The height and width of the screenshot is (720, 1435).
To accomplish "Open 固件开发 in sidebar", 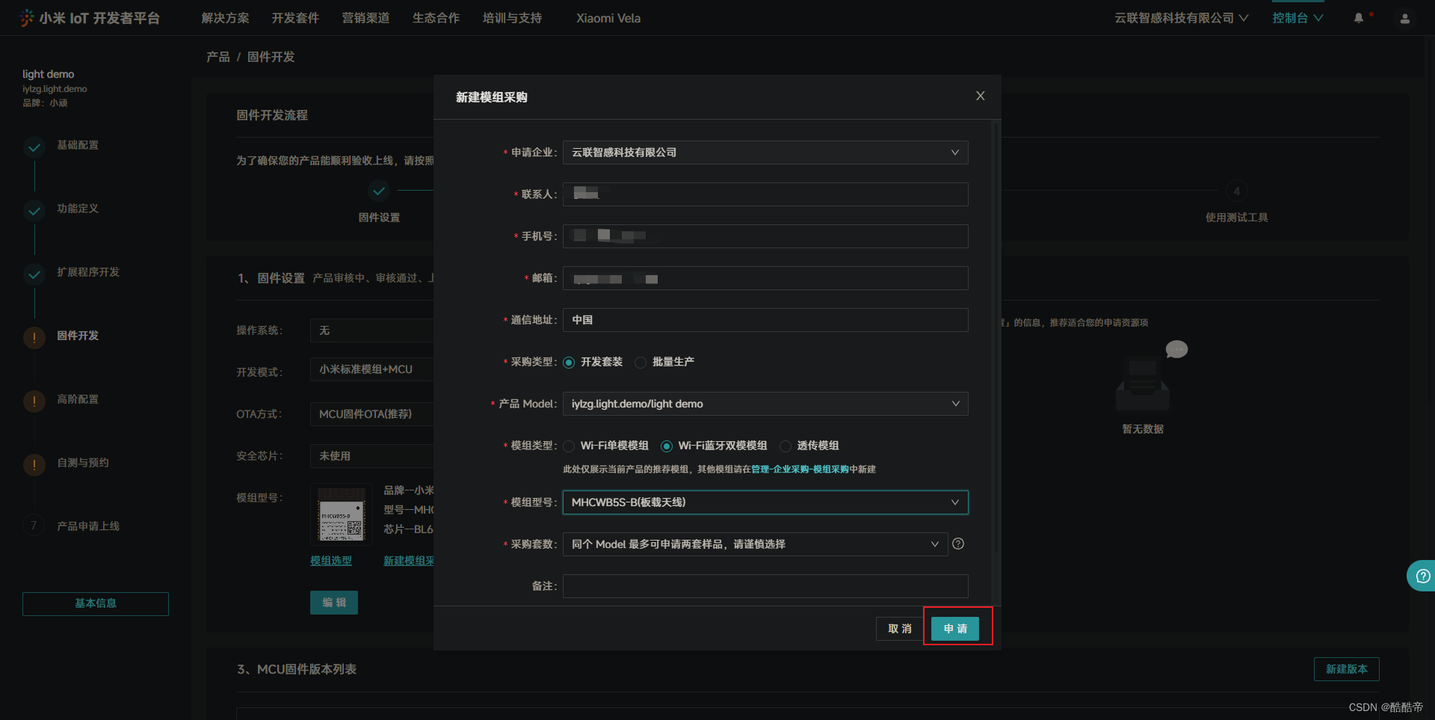I will 78,336.
